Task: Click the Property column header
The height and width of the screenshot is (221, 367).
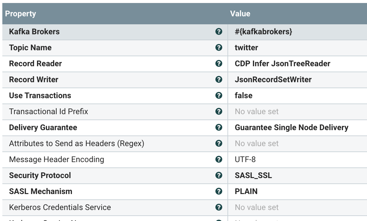Action: point(21,14)
